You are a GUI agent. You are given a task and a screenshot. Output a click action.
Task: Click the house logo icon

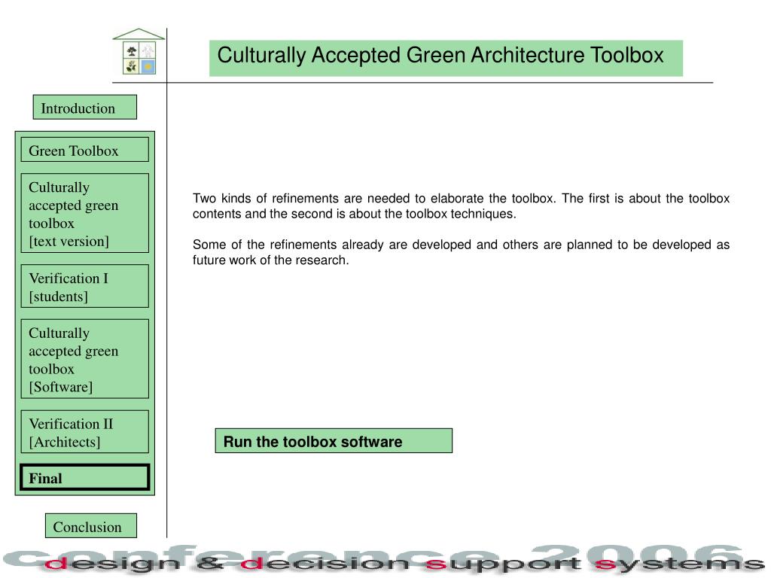139,52
